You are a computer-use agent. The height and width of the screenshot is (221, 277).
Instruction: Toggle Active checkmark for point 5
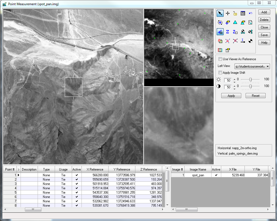[x=77, y=192]
